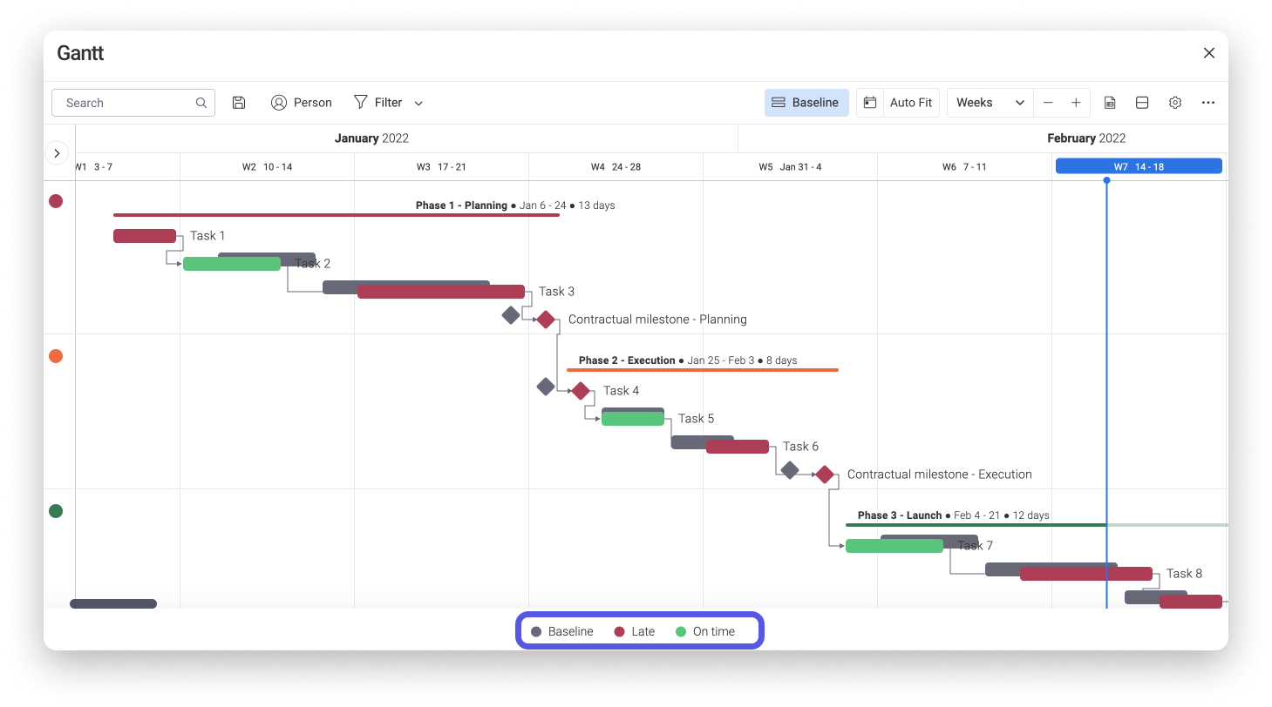Toggle Late items in the legend

[635, 631]
